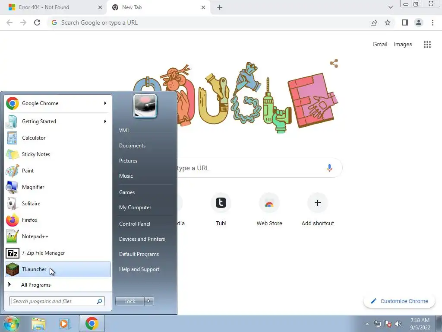
Task: Bookmark this tab with star icon
Action: pos(388,22)
